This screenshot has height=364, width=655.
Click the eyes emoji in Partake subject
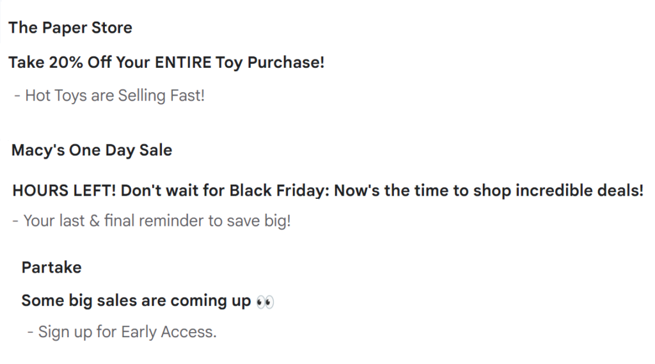pos(264,301)
